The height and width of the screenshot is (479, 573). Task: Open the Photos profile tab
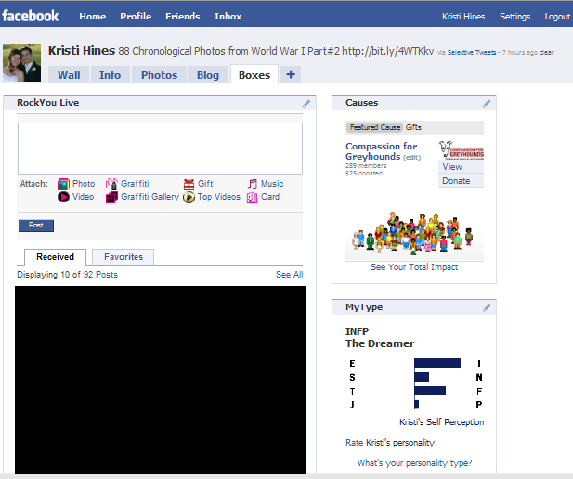159,75
